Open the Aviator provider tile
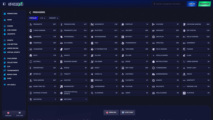Screen dimensions: 213x120 click(73, 80)
